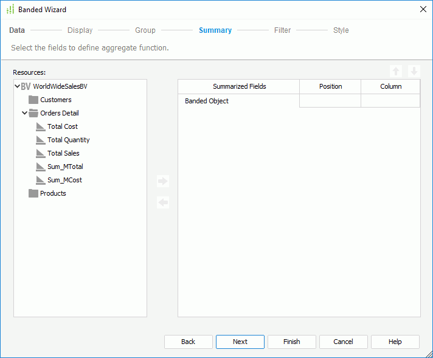The height and width of the screenshot is (358, 433).
Task: Click the Sum_MCost aggregation icon
Action: (41, 180)
